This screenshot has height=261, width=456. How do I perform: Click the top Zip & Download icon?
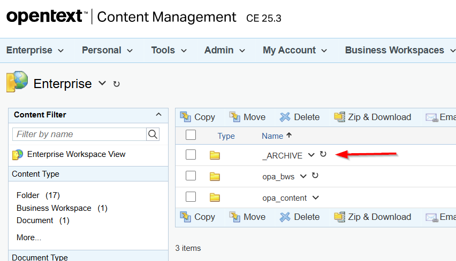[x=339, y=117]
